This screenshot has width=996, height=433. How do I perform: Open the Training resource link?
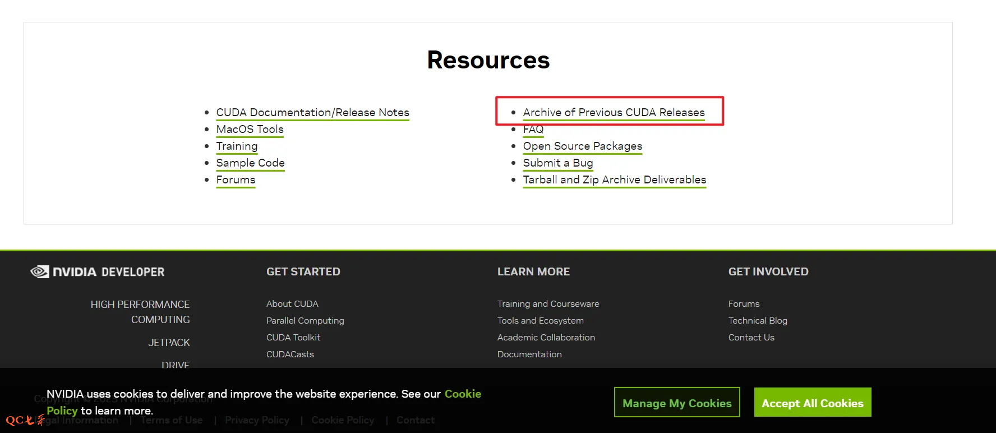pos(237,146)
